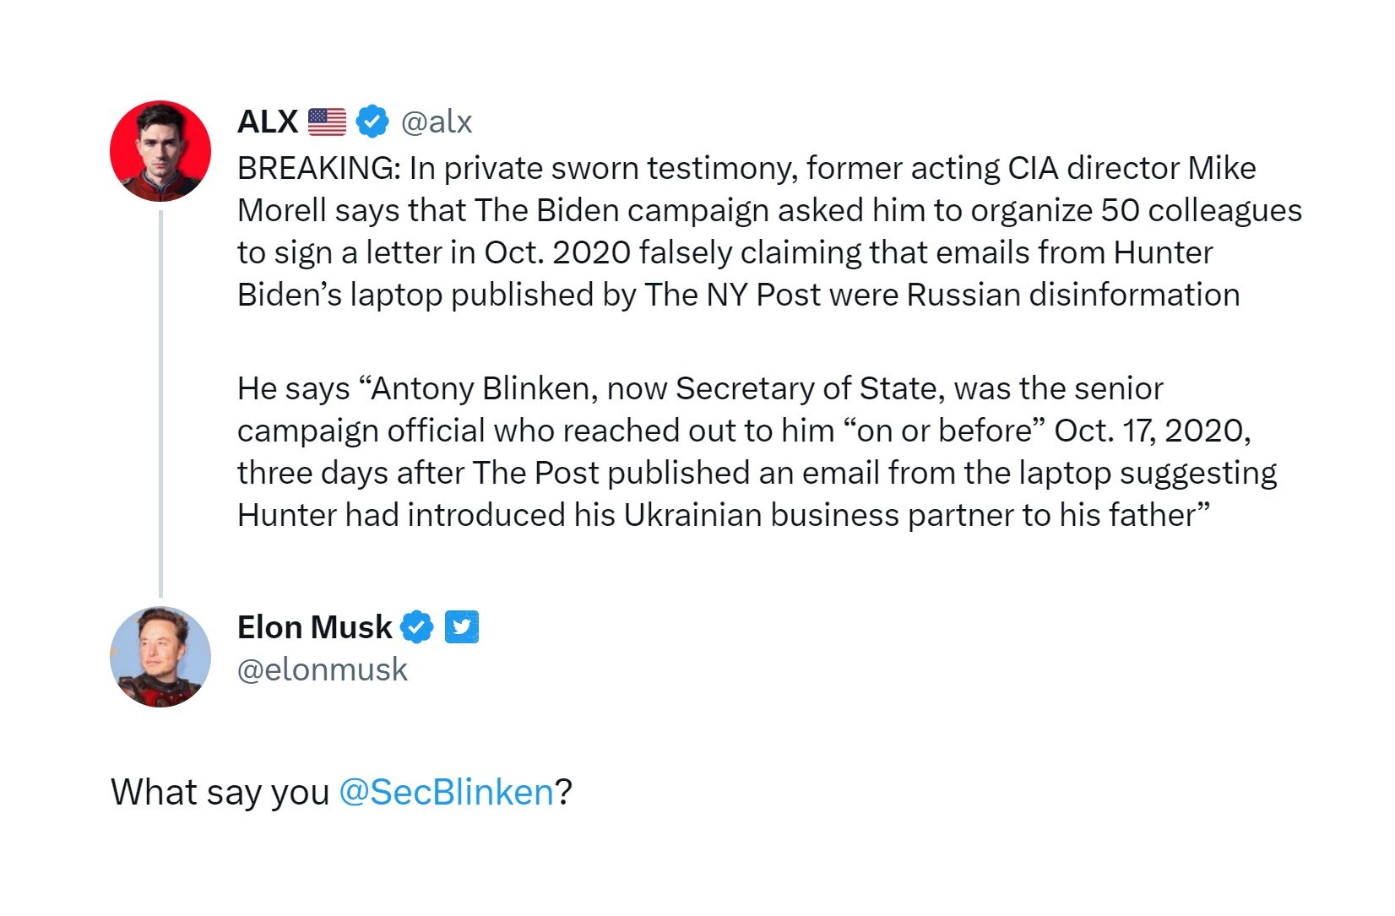Click Elon Musk's blue verified checkmark
The width and height of the screenshot is (1395, 916).
[416, 627]
